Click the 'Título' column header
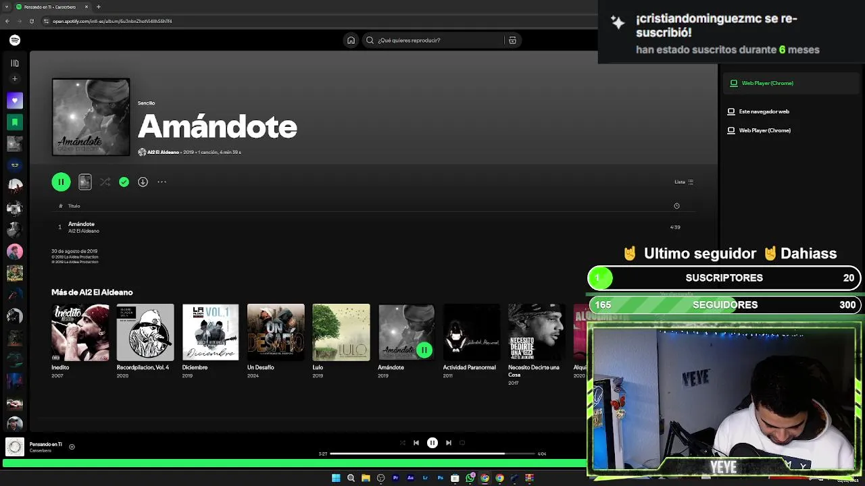 point(74,206)
